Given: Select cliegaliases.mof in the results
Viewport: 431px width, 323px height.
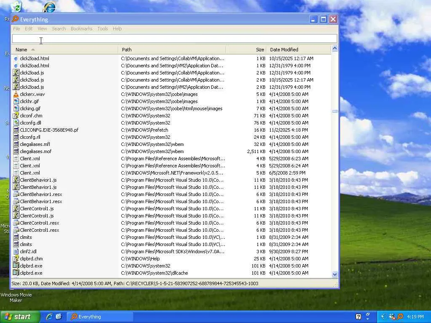Looking at the screenshot, I should pos(36,151).
